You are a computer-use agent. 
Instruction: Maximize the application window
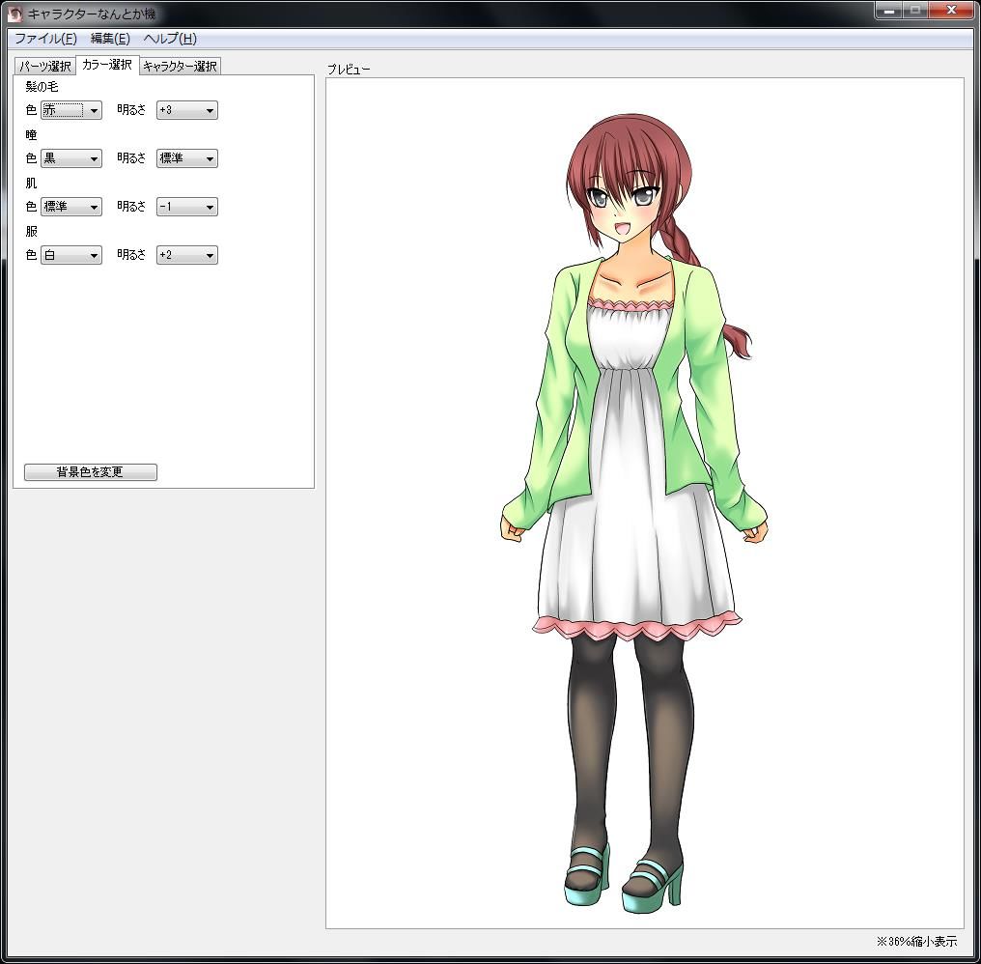915,10
